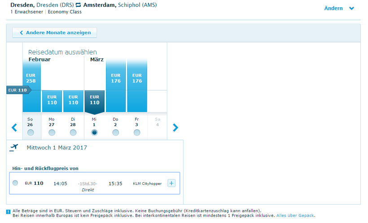The width and height of the screenshot is (368, 223).
Task: Click the Dresden, Dresden (DRS) origin text
Action: click(42, 5)
